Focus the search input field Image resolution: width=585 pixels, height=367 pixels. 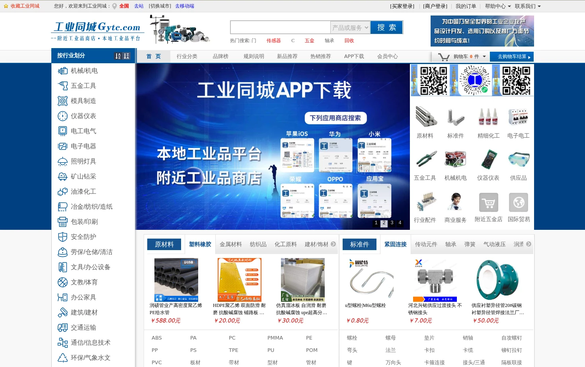pos(281,27)
